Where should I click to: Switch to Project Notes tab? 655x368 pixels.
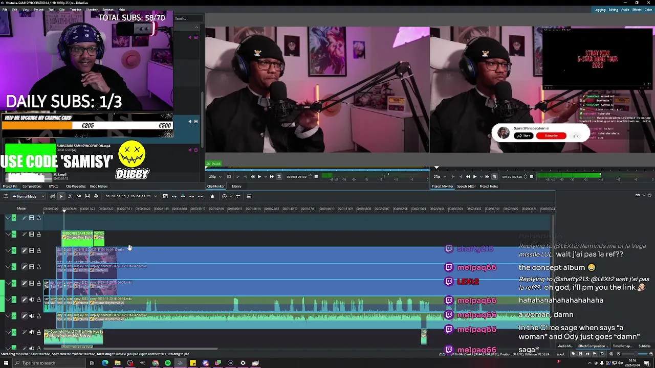point(489,187)
